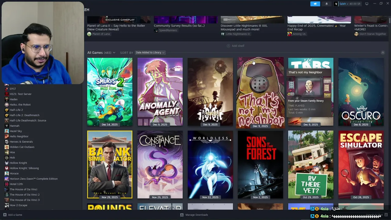Image resolution: width=391 pixels, height=220 pixels.
Task: Select H1Z1: Test Server in the list
Action: coord(20,94)
